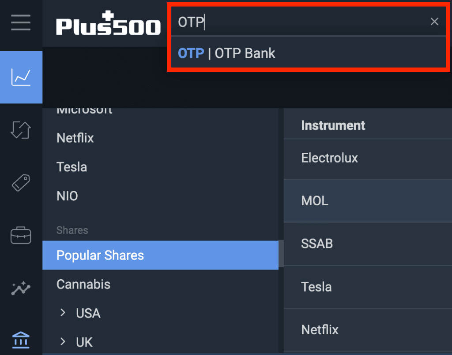
Task: Select NIO from the left list
Action: point(67,196)
